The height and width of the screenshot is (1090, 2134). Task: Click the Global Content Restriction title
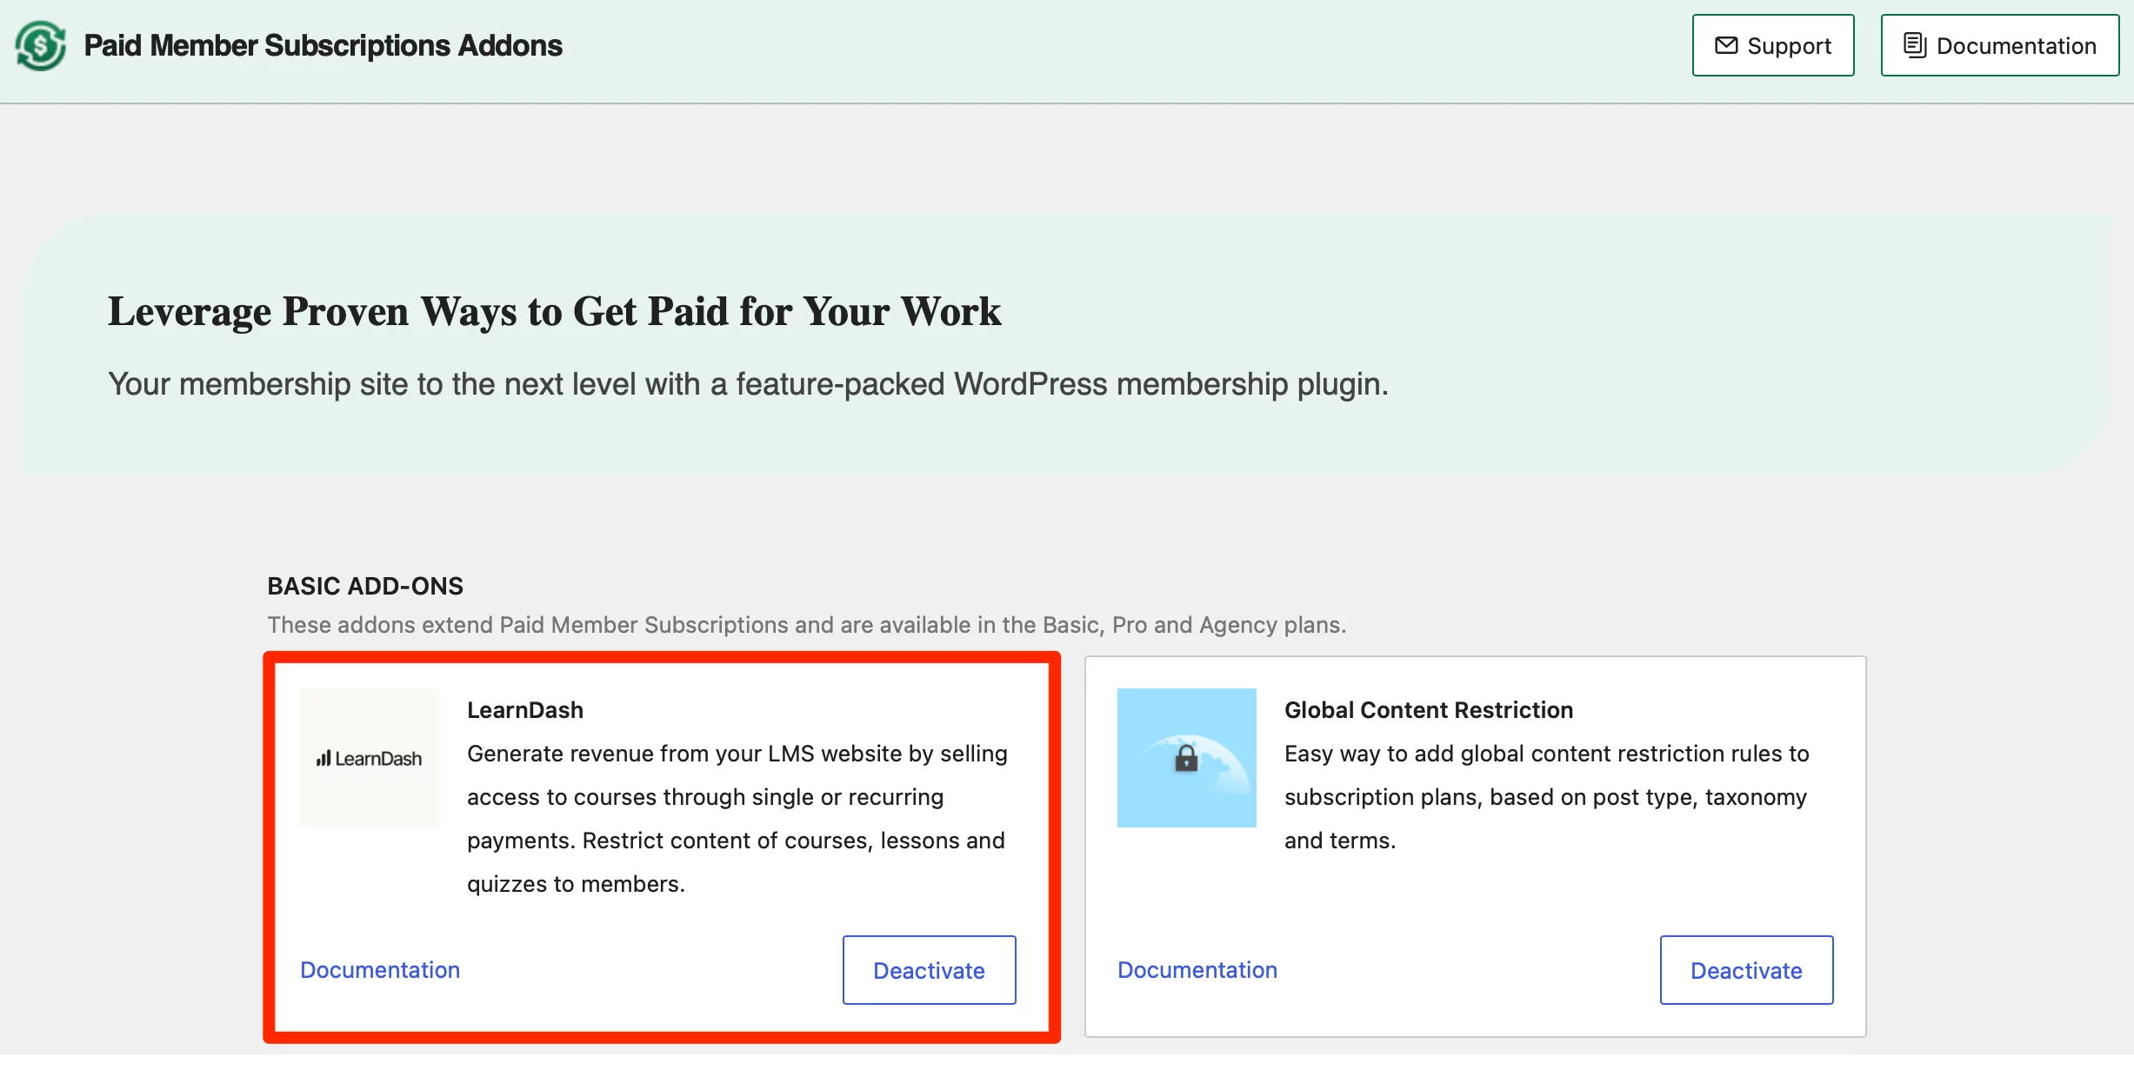pos(1429,710)
